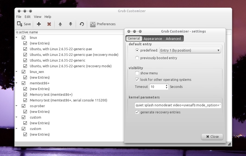Click the kernel parameters text field
Viewport: 246px width, 156px height.
point(178,105)
